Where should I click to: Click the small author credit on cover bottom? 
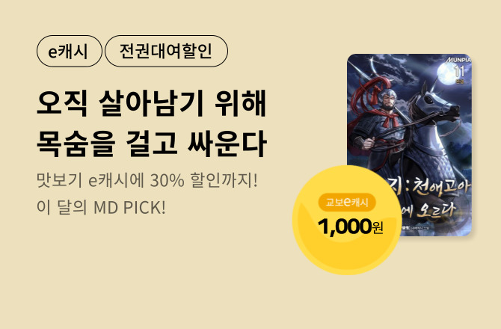[x=415, y=228]
